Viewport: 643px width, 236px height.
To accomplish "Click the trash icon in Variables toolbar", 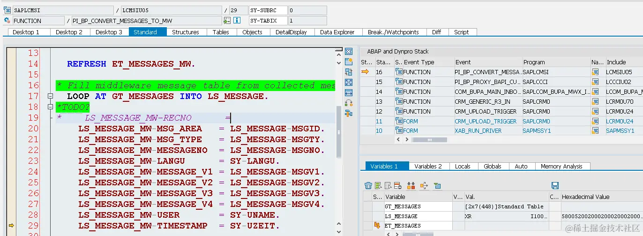I will click(368, 186).
